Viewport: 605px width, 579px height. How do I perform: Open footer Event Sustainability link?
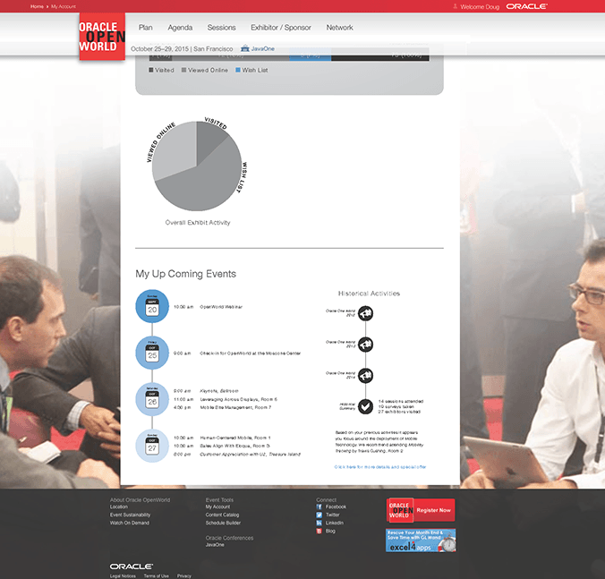point(130,515)
